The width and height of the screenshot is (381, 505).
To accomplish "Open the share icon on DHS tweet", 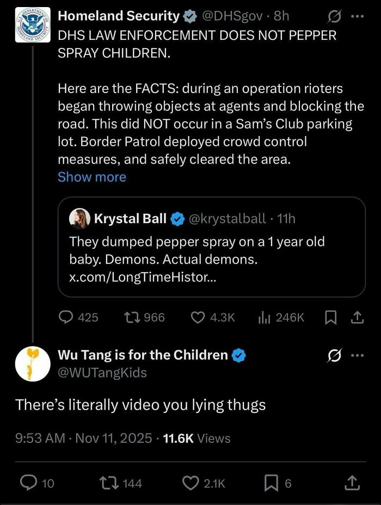I will click(357, 317).
